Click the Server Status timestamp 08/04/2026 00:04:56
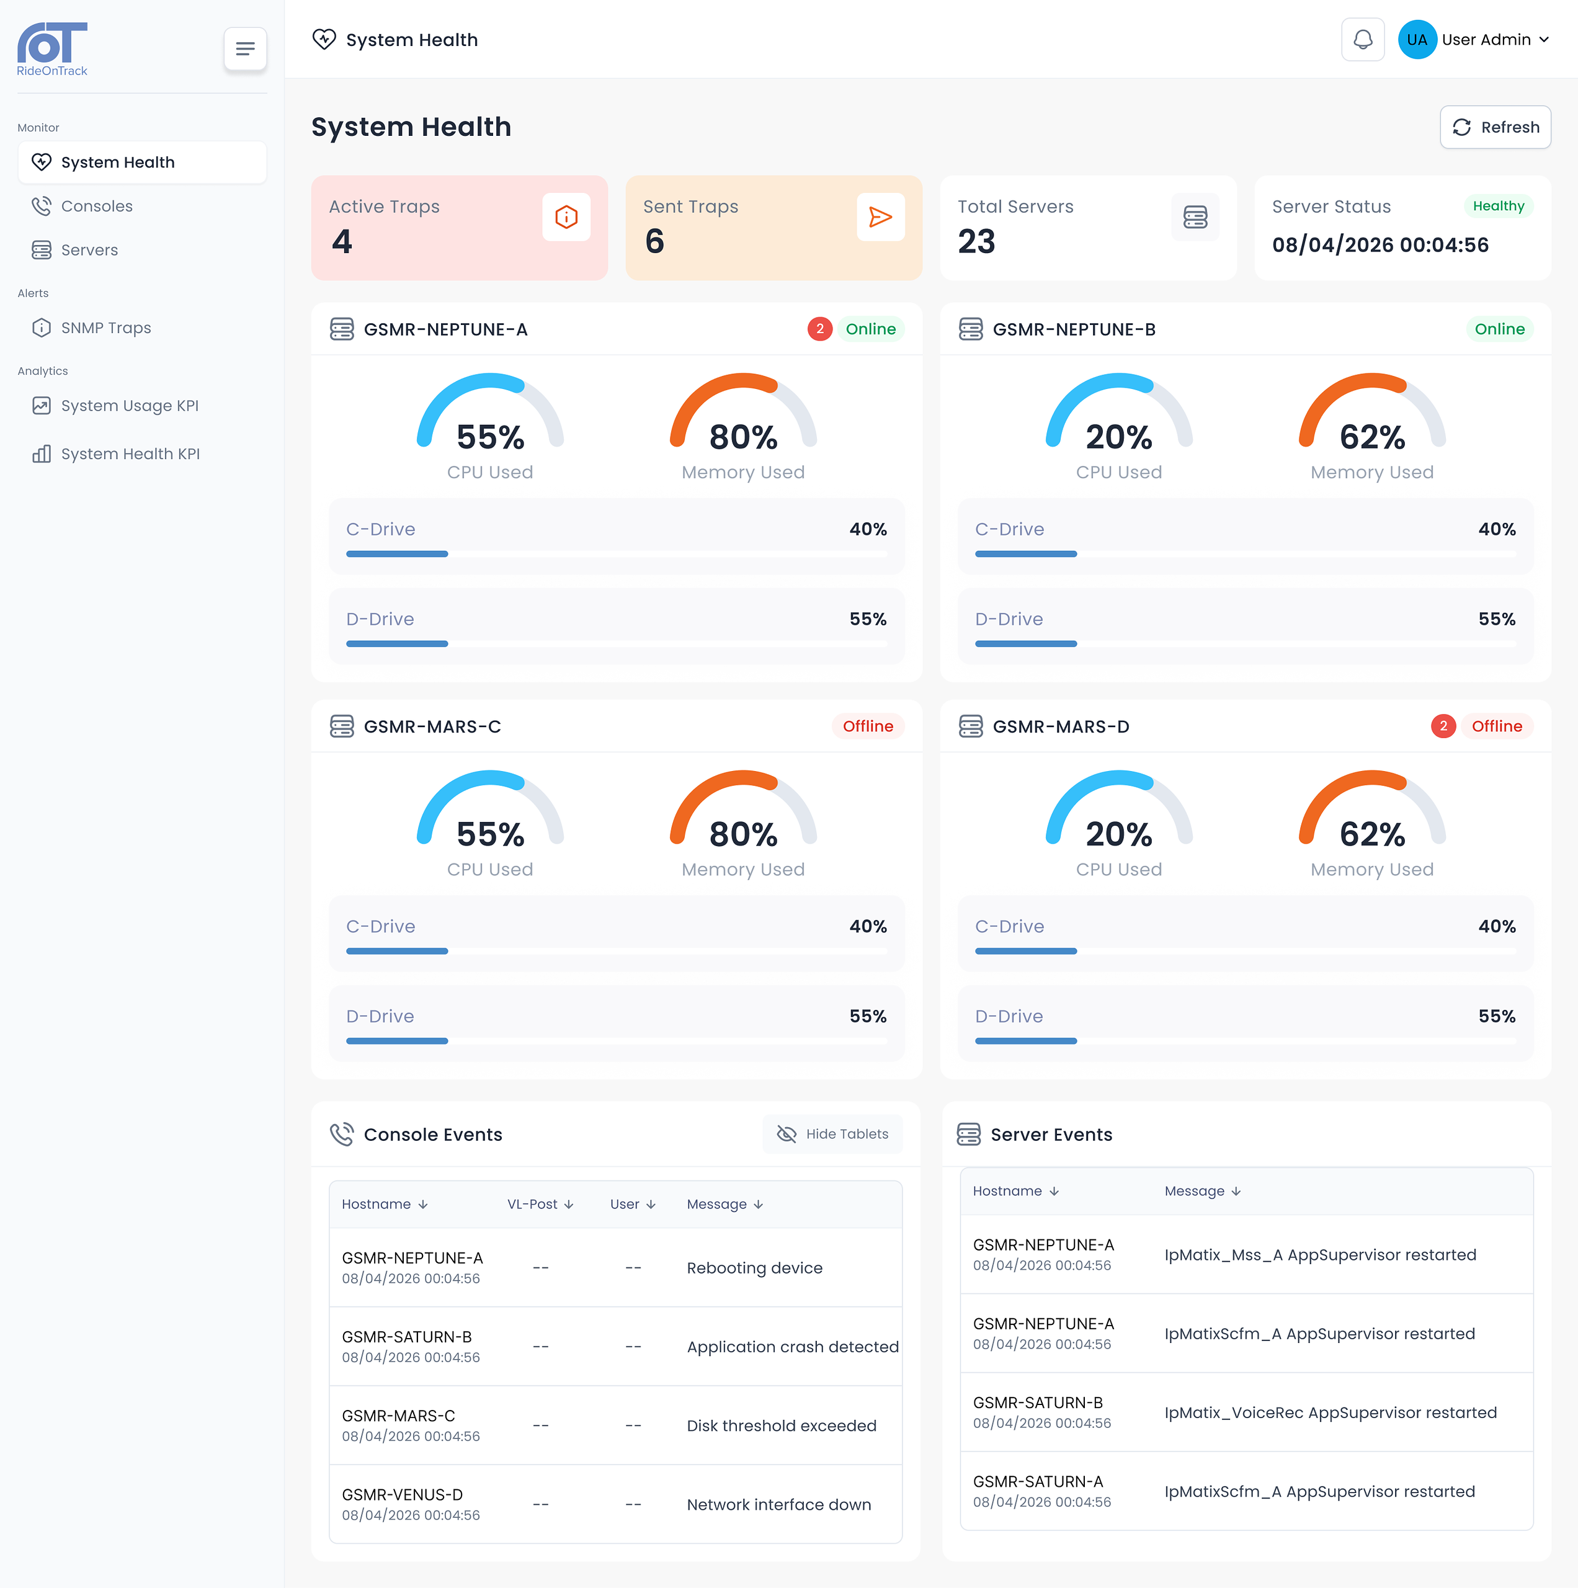The image size is (1578, 1588). 1381,245
